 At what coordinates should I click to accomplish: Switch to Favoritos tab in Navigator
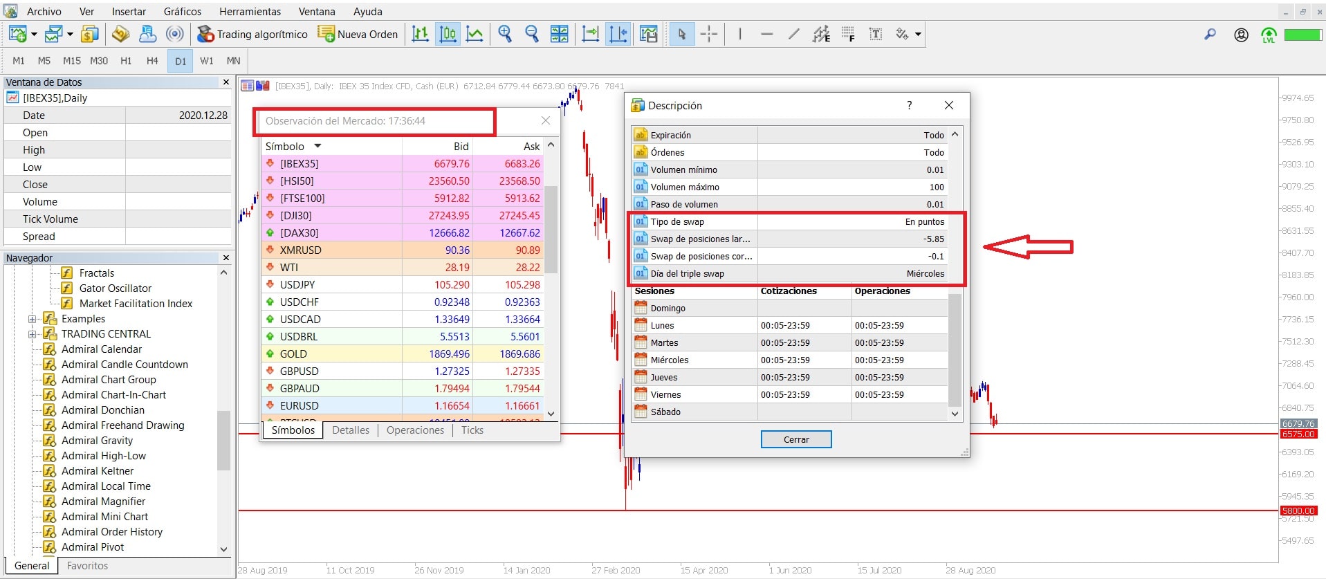(x=87, y=566)
